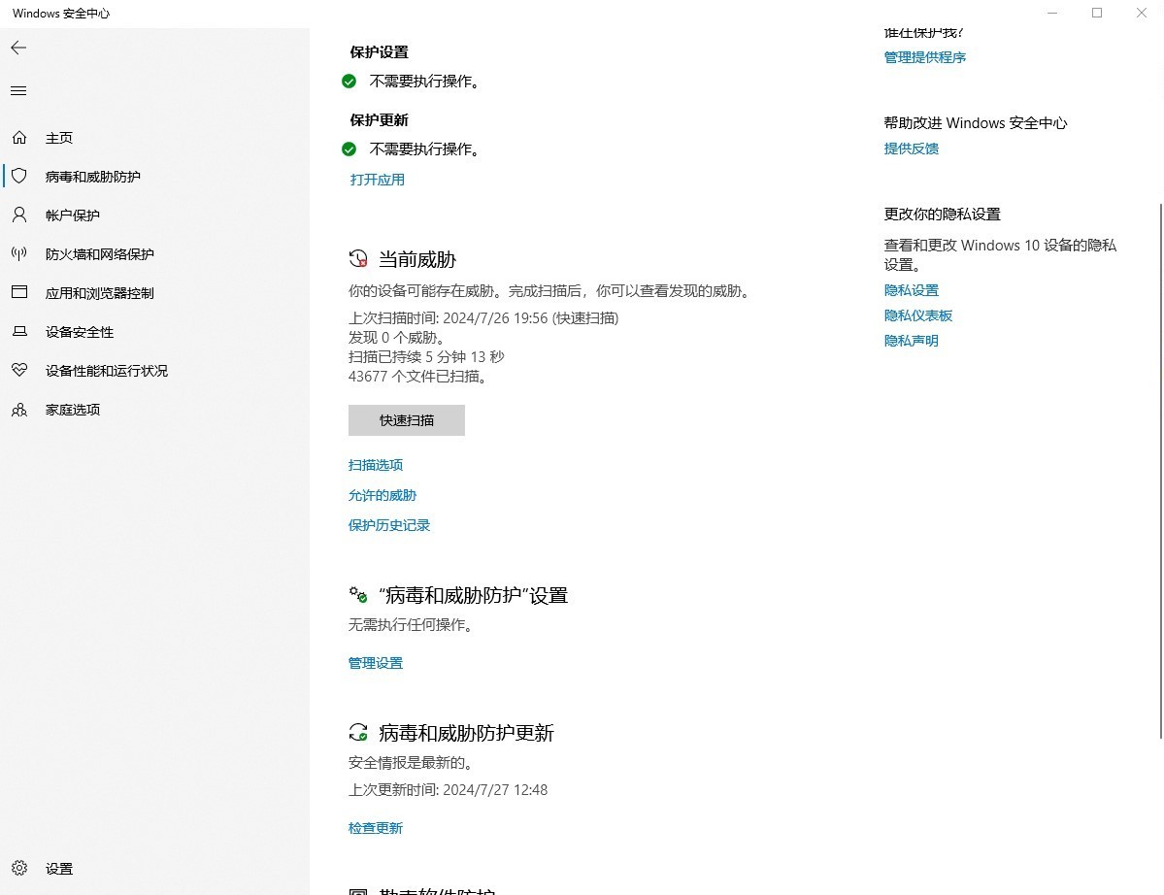Screen dimensions: 1164x895
Task: Click the person icon for 帐户保护
Action: [19, 215]
